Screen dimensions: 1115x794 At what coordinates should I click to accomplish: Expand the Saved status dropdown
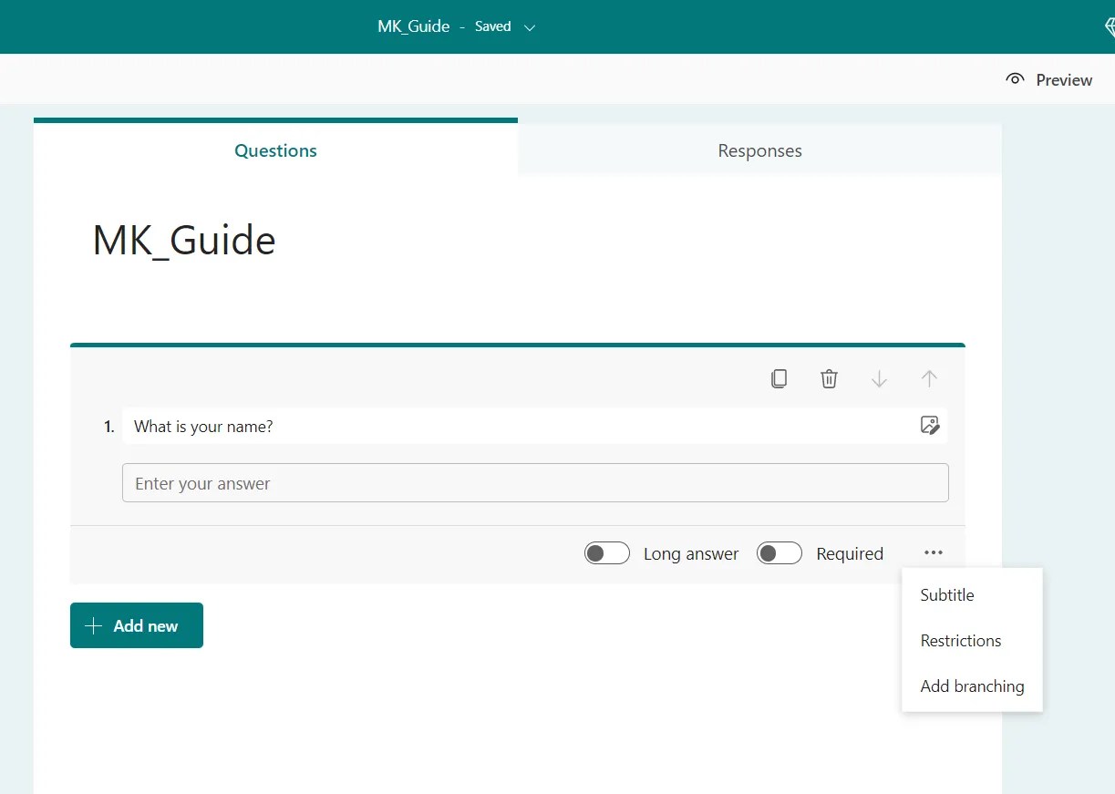[530, 26]
